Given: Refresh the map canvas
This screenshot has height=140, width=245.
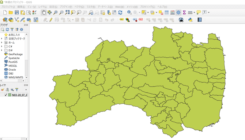Looking at the screenshot, I should tap(120, 13).
